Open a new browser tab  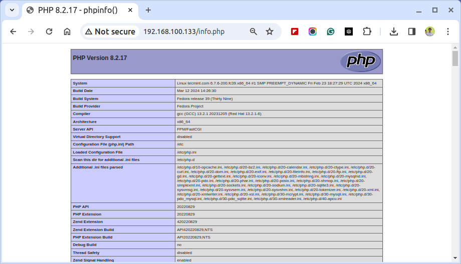(148, 10)
